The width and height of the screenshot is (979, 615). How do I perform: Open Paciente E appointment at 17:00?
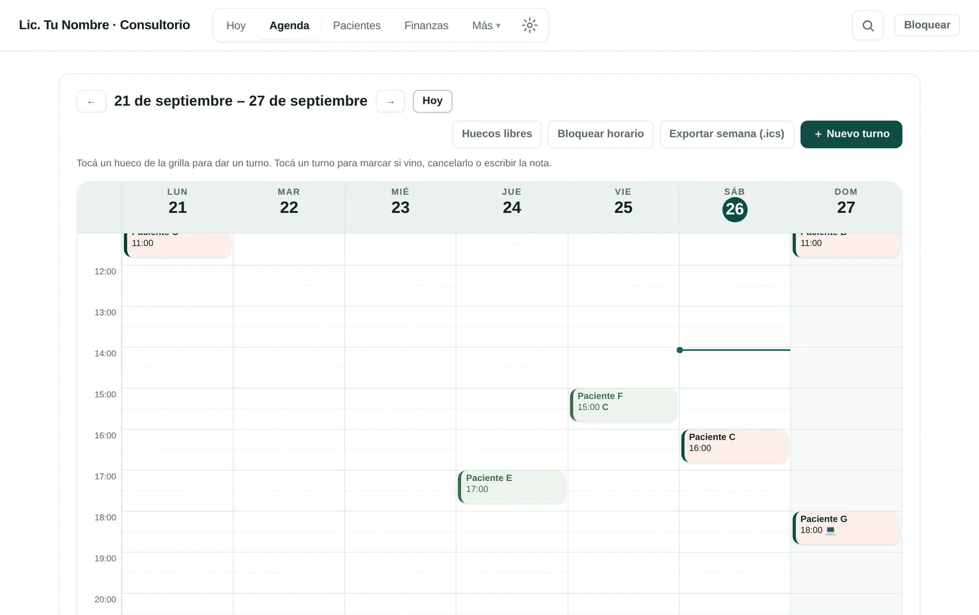click(x=512, y=487)
